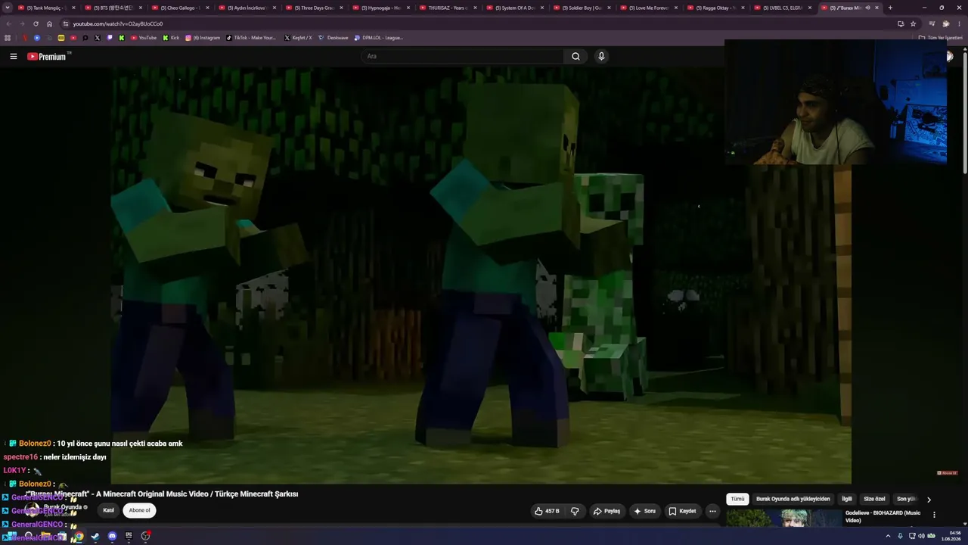The height and width of the screenshot is (545, 968).
Task: Navigate back in browser history
Action: tap(8, 23)
